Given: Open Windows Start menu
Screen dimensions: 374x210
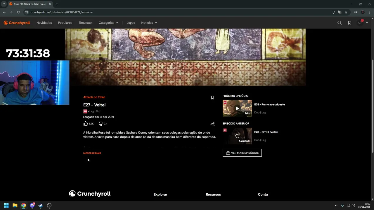Looking at the screenshot, I should (6, 205).
